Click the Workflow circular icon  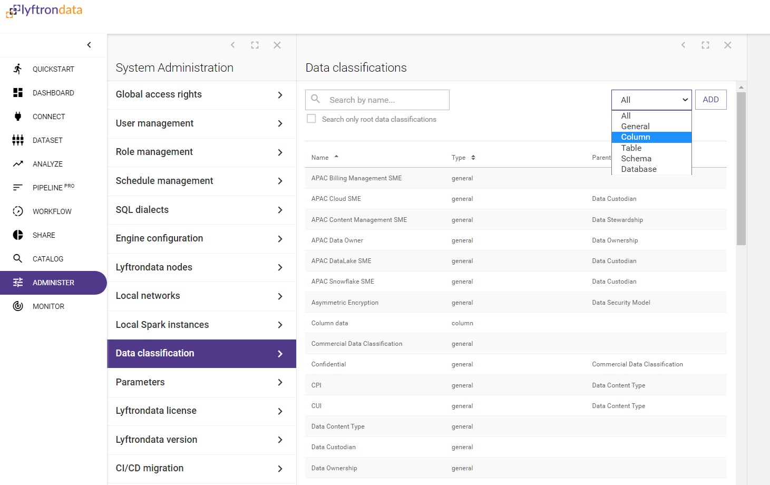pyautogui.click(x=18, y=211)
